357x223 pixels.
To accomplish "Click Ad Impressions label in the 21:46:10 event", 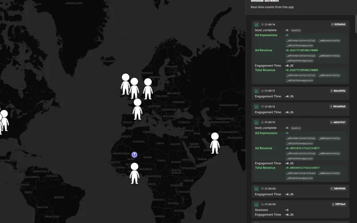I will (266, 133).
